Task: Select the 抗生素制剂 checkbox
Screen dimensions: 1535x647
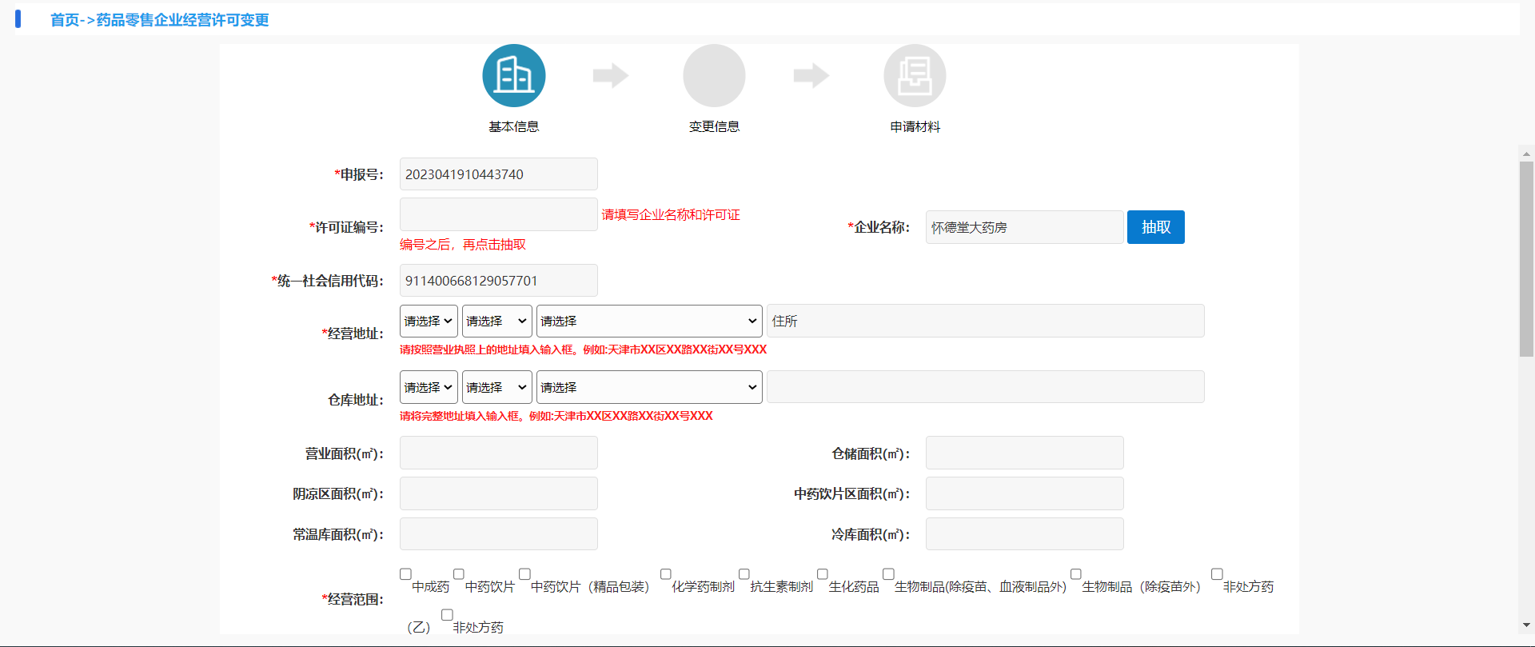Action: click(744, 574)
